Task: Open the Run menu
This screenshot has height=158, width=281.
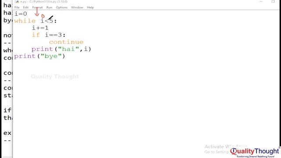Action: (x=49, y=7)
